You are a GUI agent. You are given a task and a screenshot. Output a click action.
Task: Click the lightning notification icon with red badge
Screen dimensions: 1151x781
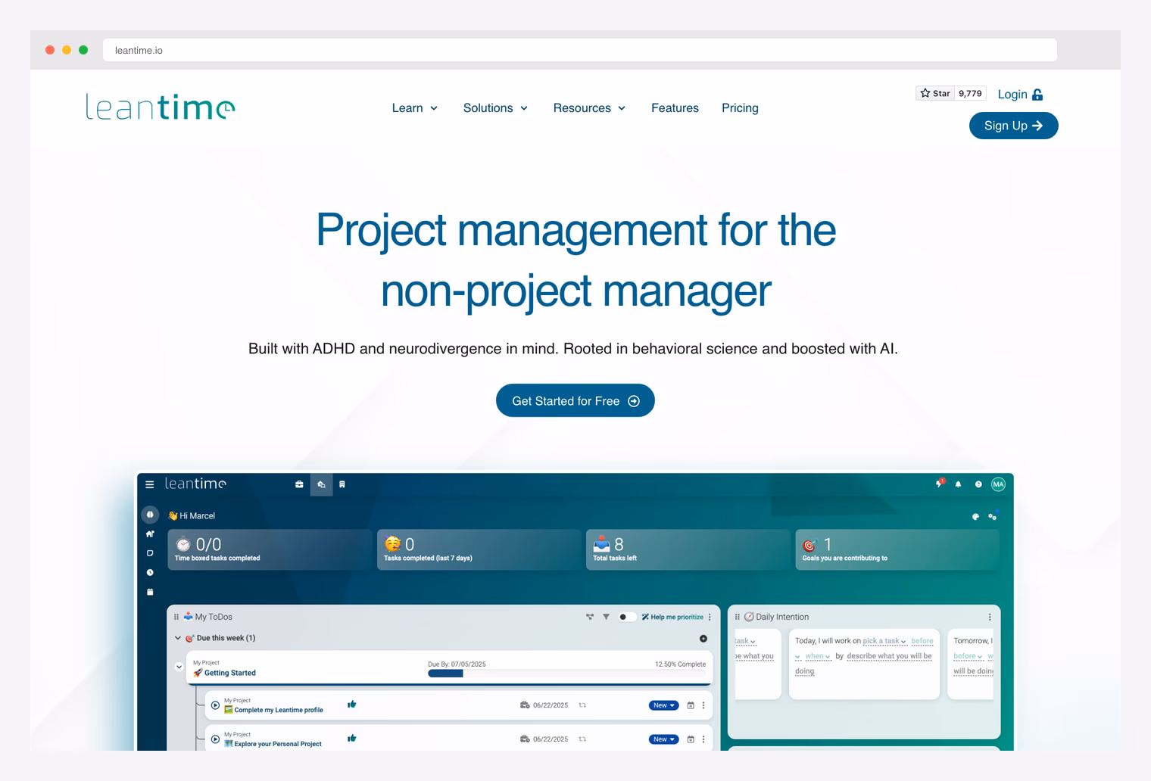pos(940,483)
